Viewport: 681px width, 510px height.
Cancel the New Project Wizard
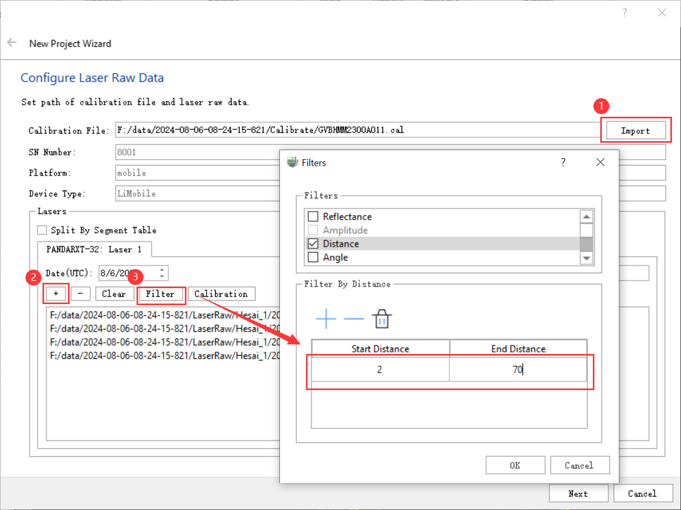[x=643, y=494]
